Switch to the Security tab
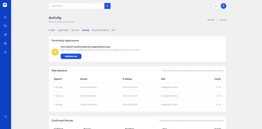 pos(75,30)
